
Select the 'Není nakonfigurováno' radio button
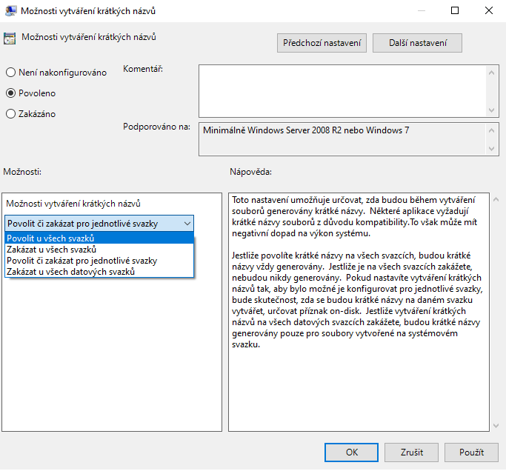(10, 73)
